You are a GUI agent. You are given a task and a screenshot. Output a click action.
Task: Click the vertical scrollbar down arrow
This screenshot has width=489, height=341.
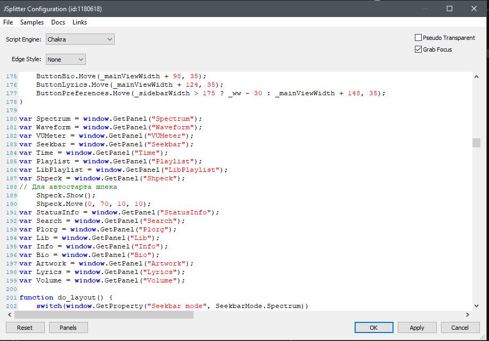(476, 306)
